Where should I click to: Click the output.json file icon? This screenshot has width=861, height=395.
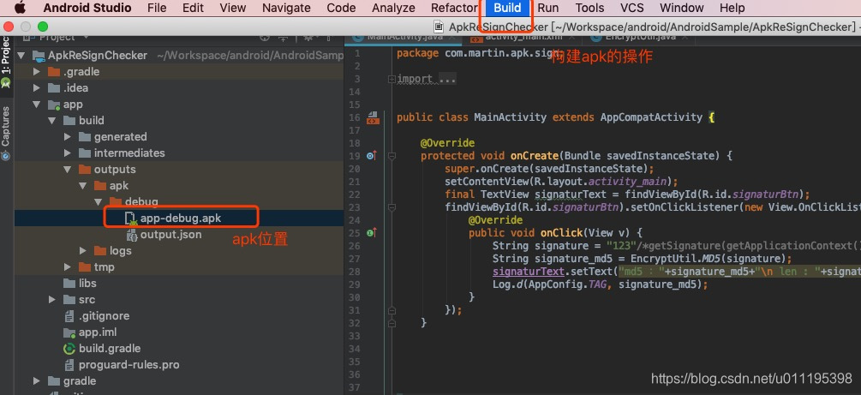pos(132,235)
